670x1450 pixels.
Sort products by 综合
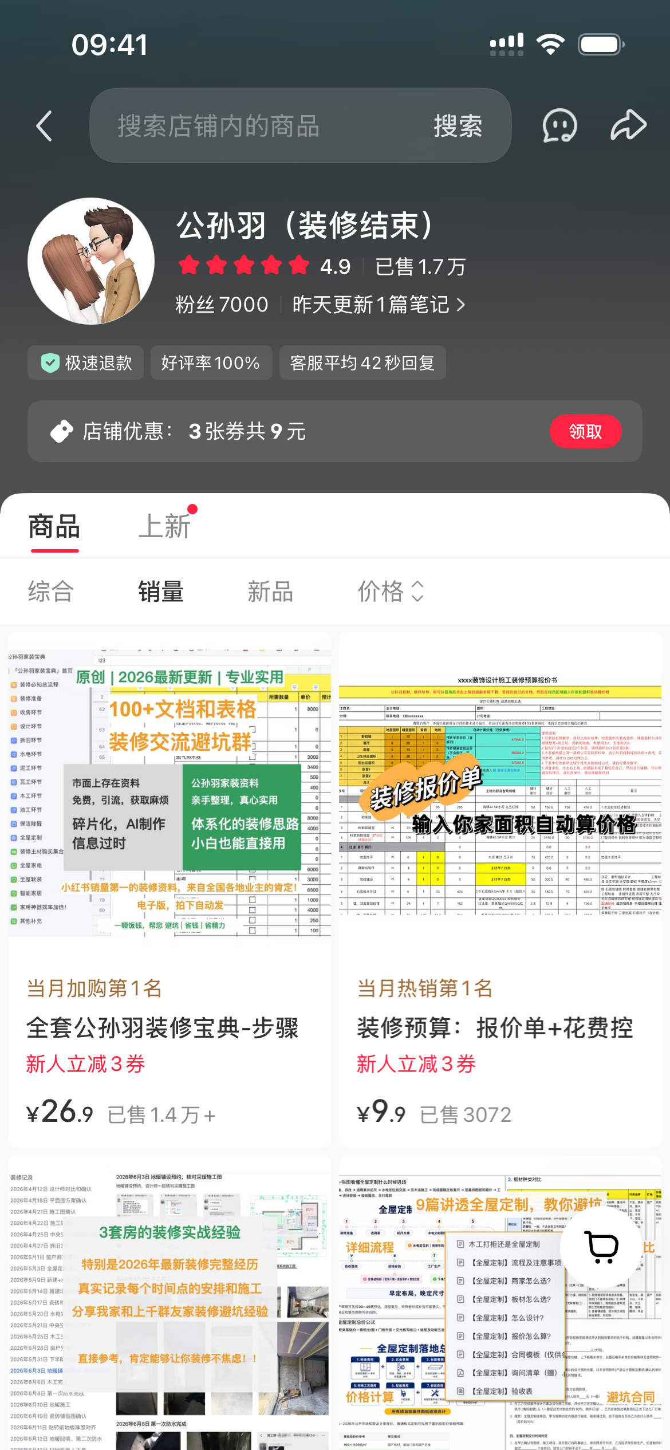51,592
